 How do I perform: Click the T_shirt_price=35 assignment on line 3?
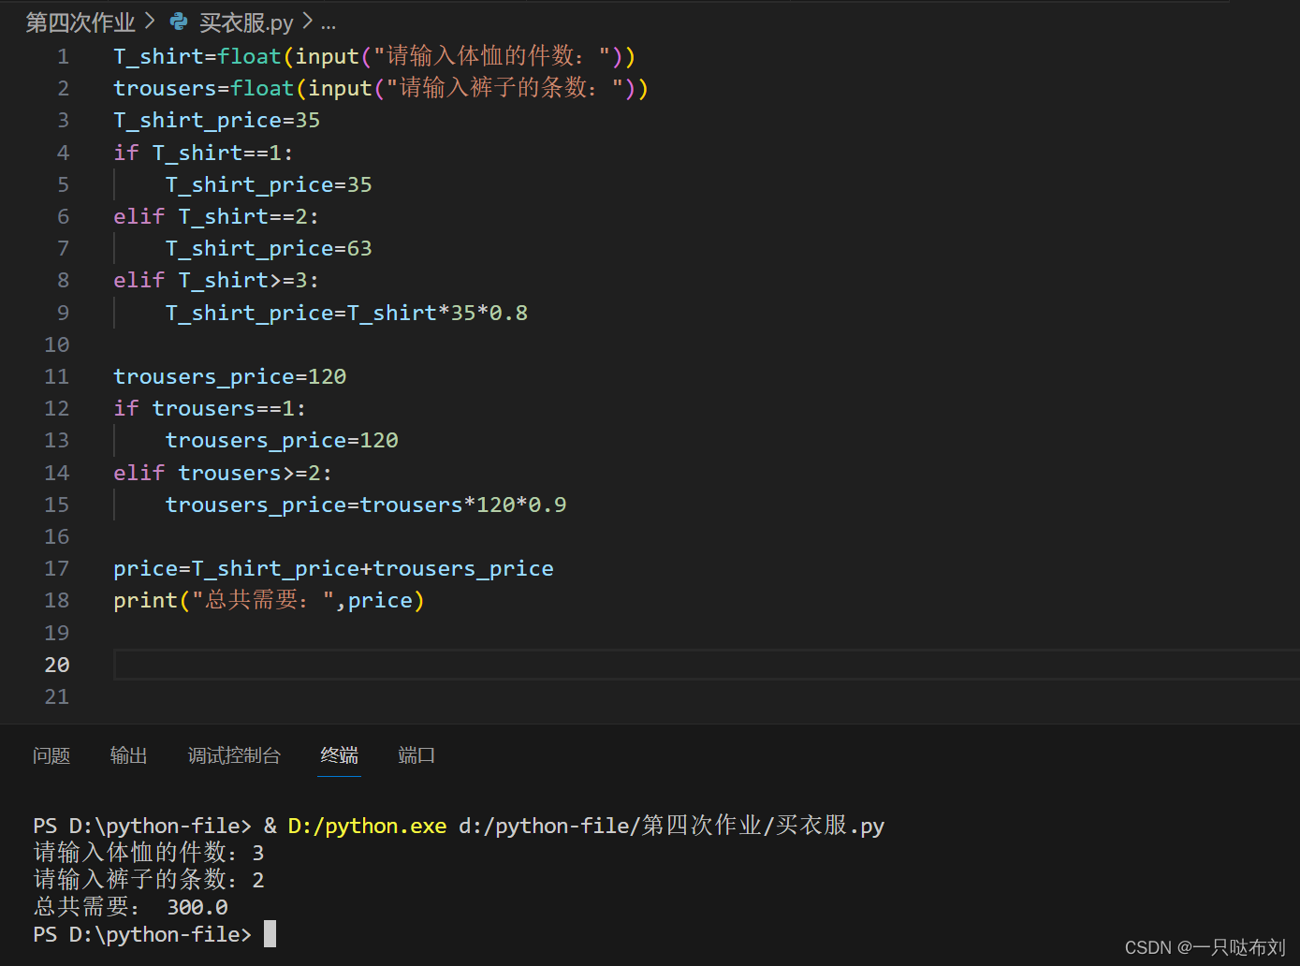(216, 119)
